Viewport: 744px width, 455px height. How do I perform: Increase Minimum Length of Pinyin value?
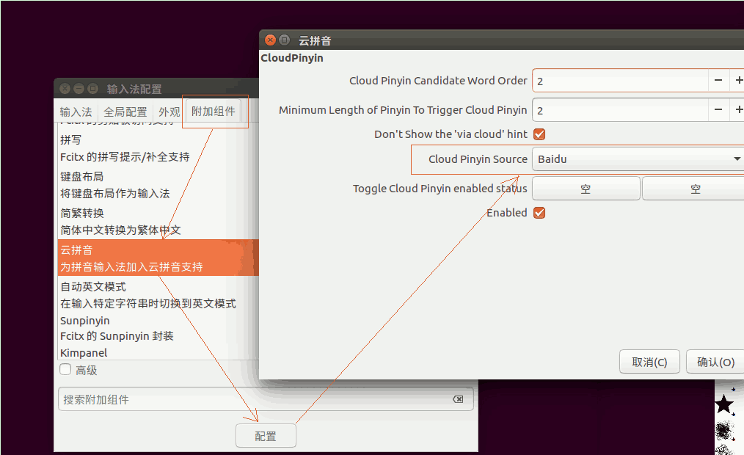(x=737, y=110)
